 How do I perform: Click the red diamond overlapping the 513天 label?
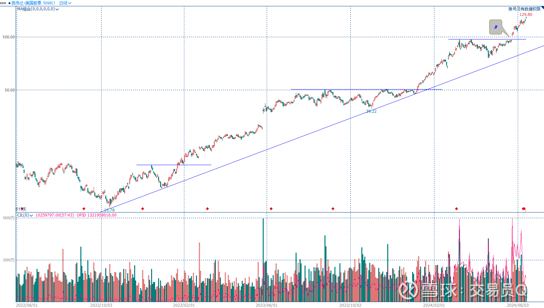click(x=22, y=209)
